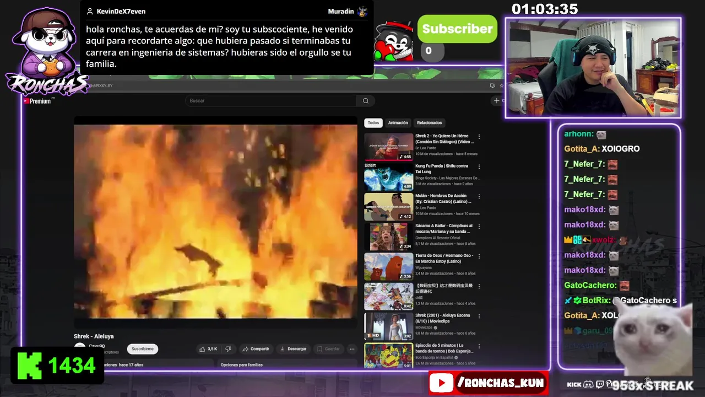This screenshot has width=705, height=397.
Task: Open the more actions ellipsis below video
Action: point(352,349)
